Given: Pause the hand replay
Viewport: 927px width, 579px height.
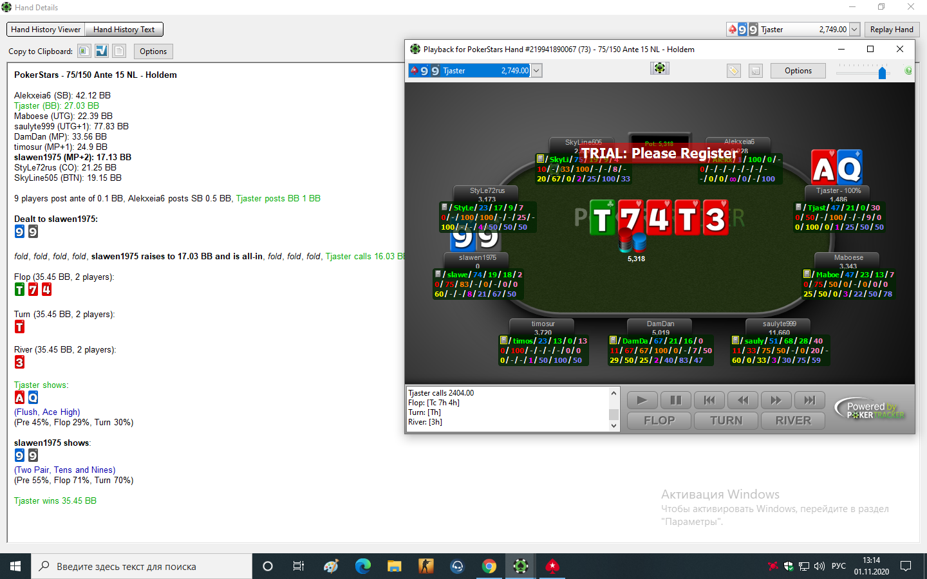Looking at the screenshot, I should pos(676,400).
